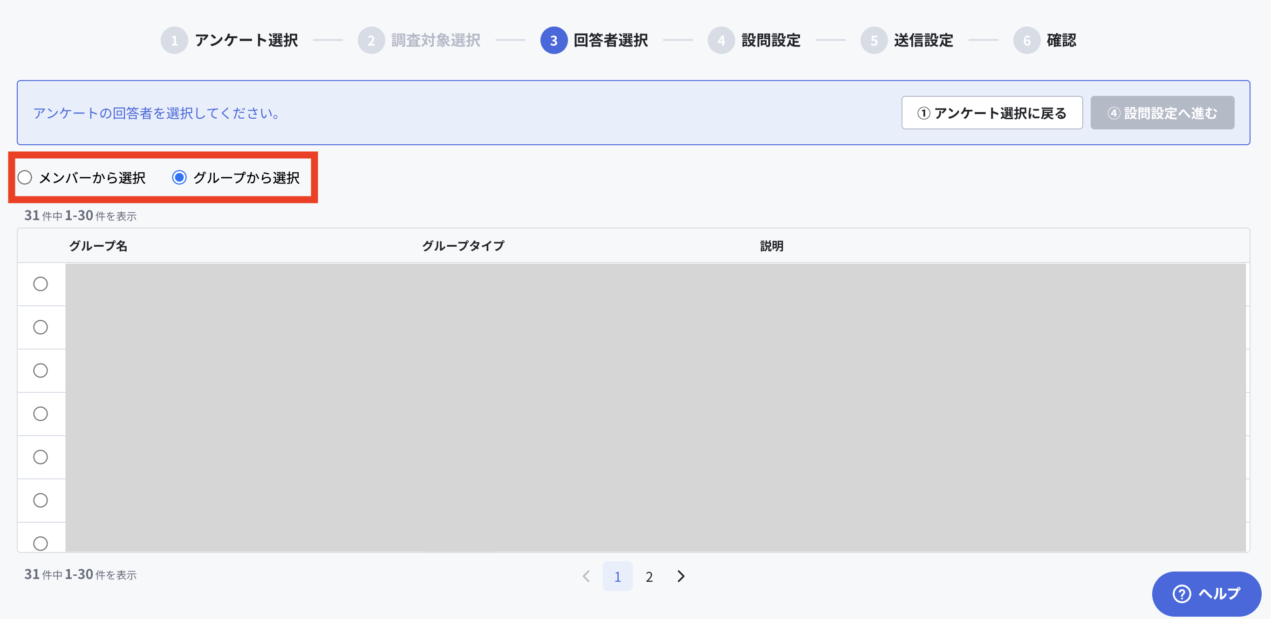Click 設問設定へ進む button
Image resolution: width=1271 pixels, height=619 pixels.
click(x=1162, y=113)
